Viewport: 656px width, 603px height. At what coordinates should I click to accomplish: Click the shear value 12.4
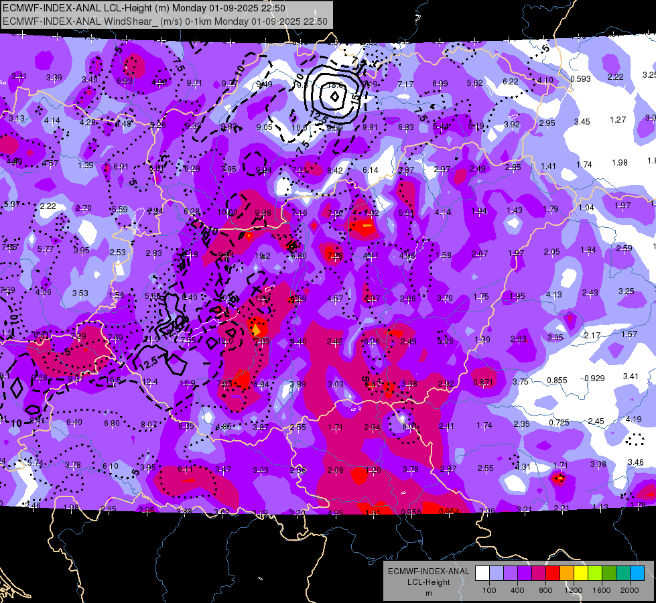tap(150, 382)
